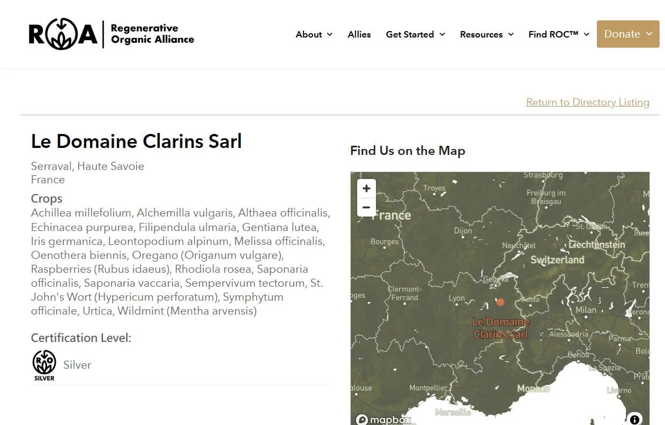Click the Donate button
The width and height of the screenshot is (665, 425).
(628, 34)
